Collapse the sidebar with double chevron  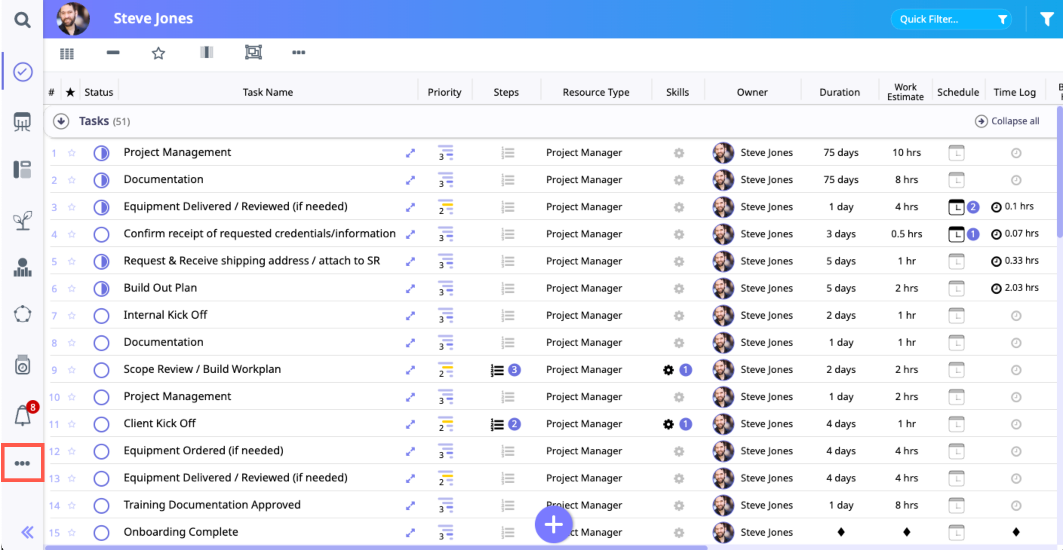tap(27, 532)
